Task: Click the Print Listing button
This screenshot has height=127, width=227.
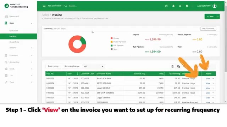Action: coord(53,66)
